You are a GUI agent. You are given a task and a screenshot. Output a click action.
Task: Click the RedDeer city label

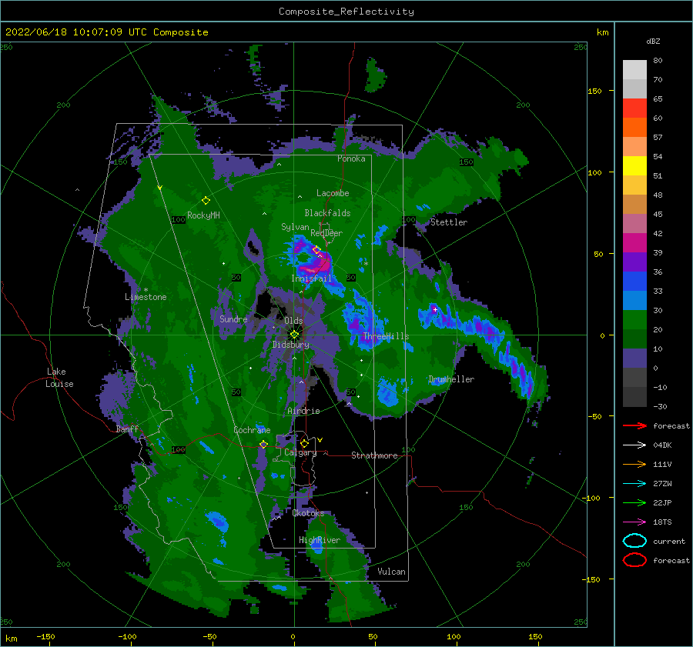coord(326,233)
